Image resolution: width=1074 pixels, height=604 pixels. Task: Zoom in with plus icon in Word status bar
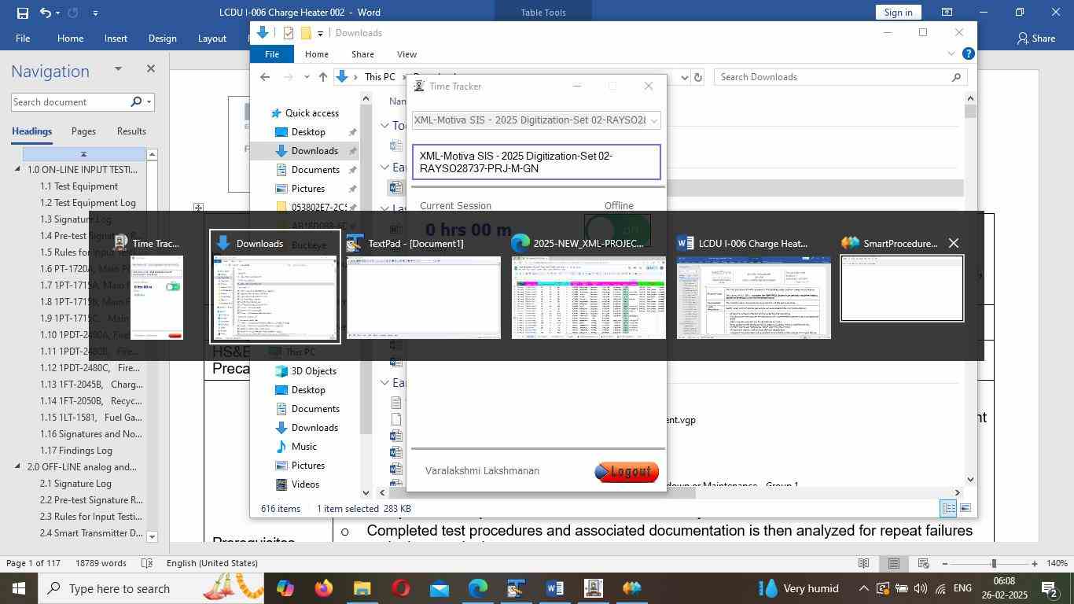[x=1035, y=563]
